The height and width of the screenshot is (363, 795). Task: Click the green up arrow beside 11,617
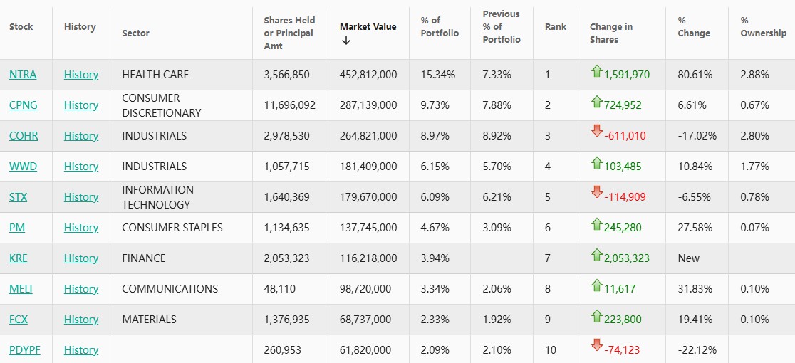pos(597,285)
